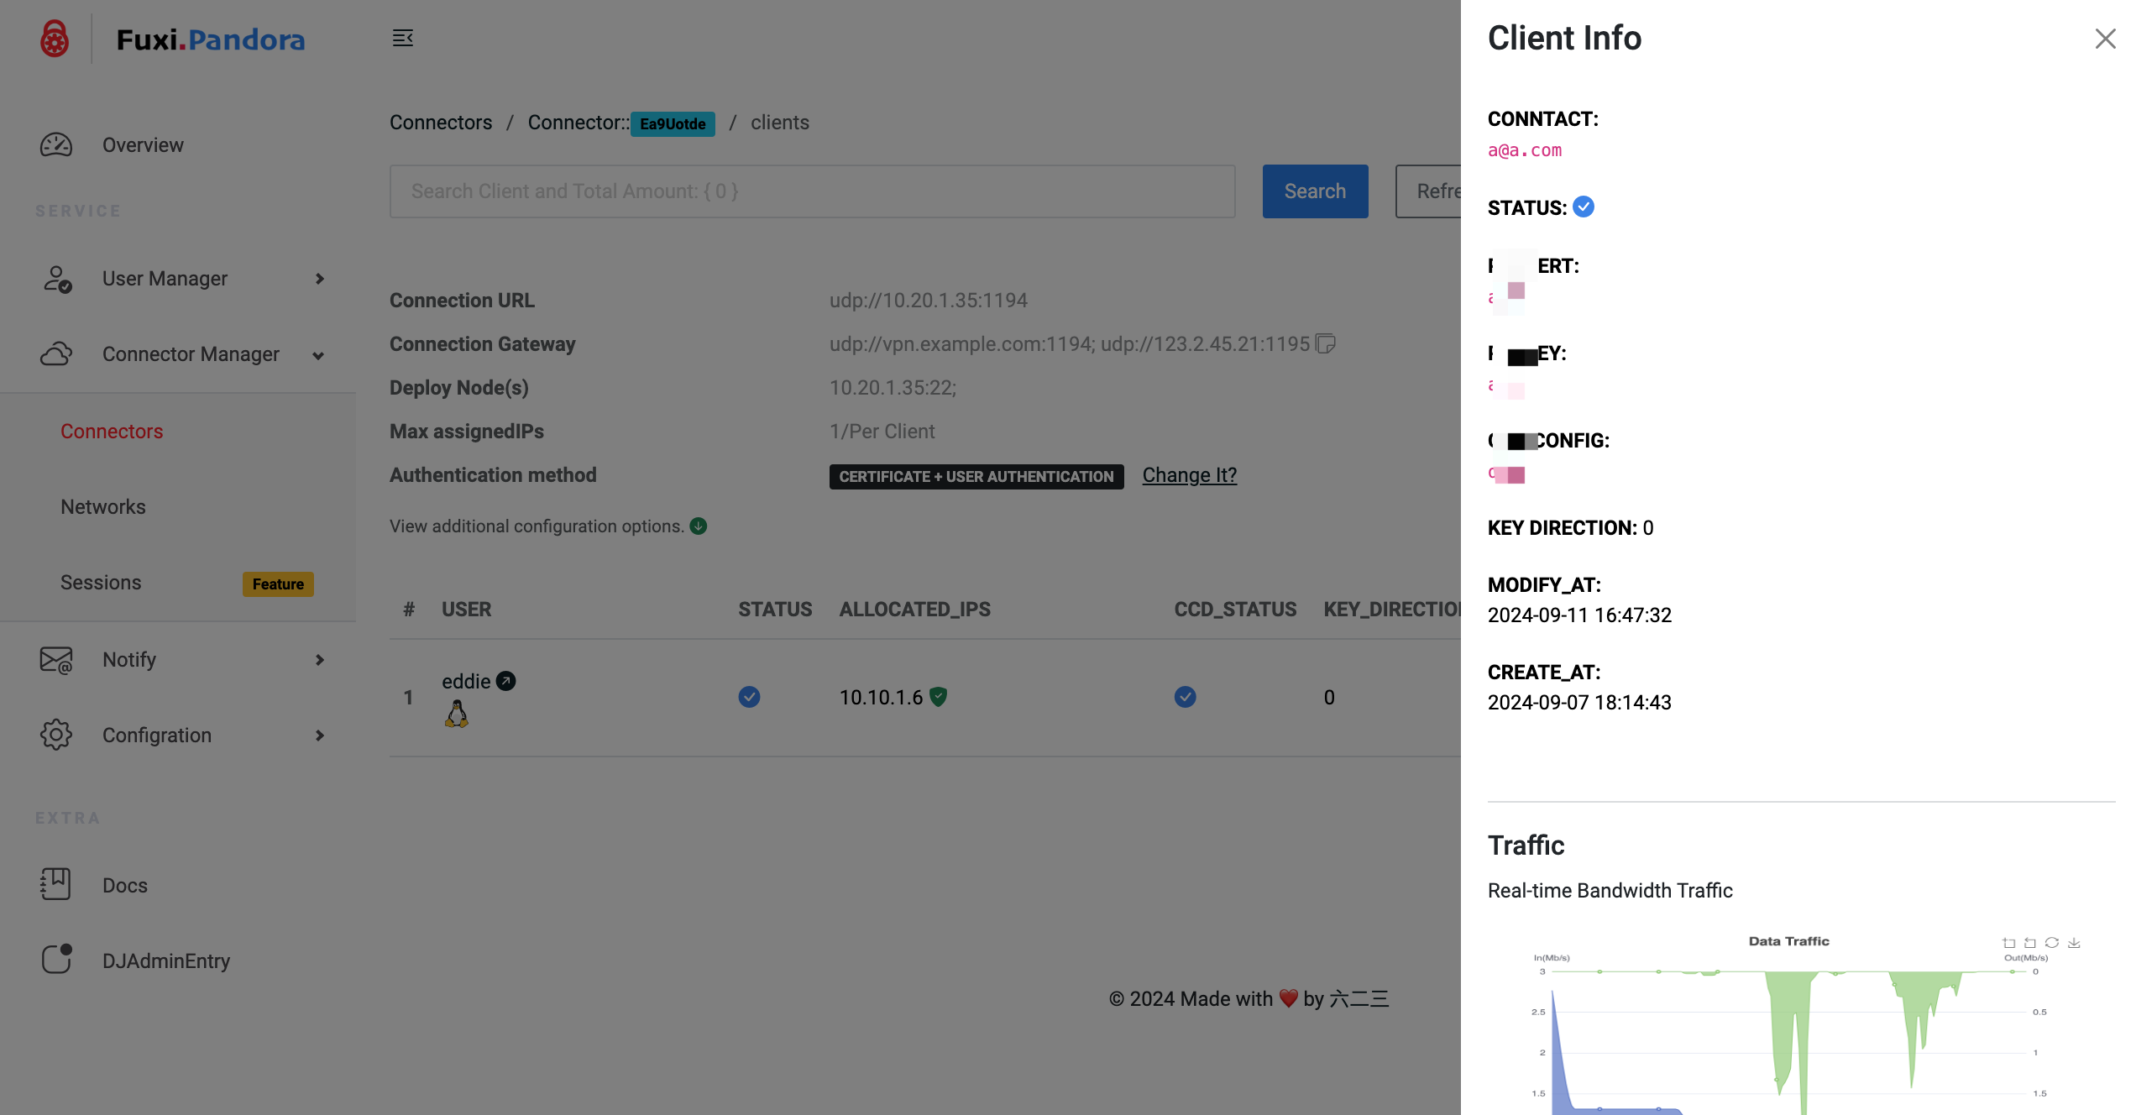Click the verified STATUS badge in Client Info

click(1584, 207)
